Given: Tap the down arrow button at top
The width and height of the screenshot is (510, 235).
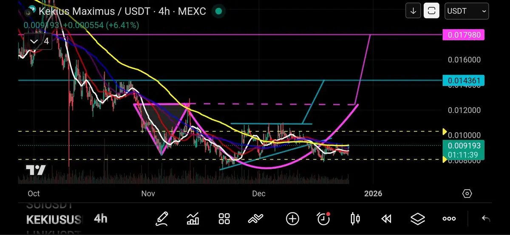Looking at the screenshot, I should pyautogui.click(x=413, y=11).
